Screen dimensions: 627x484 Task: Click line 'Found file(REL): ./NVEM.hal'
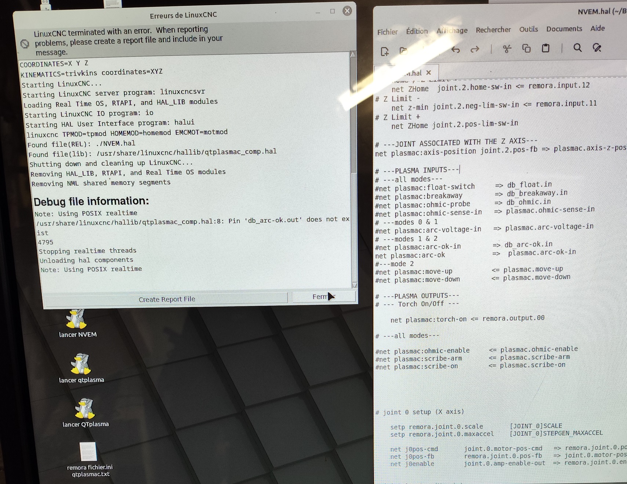[x=81, y=144]
